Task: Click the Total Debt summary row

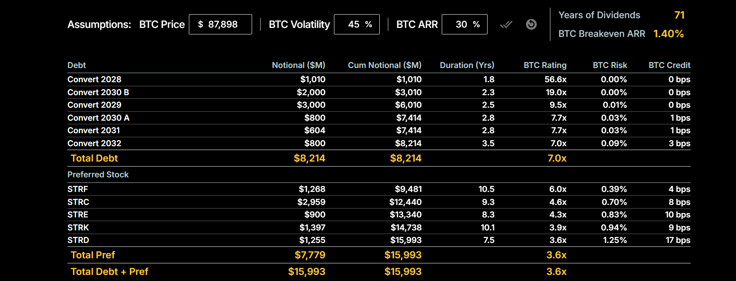Action: pos(94,158)
